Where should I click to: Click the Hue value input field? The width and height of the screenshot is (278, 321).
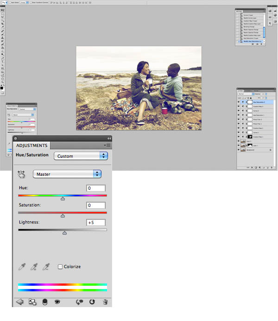[x=95, y=188]
